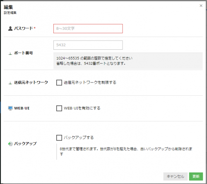This screenshot has width=207, height=184.
Task: Click the port range hint text box
Action: (128, 61)
